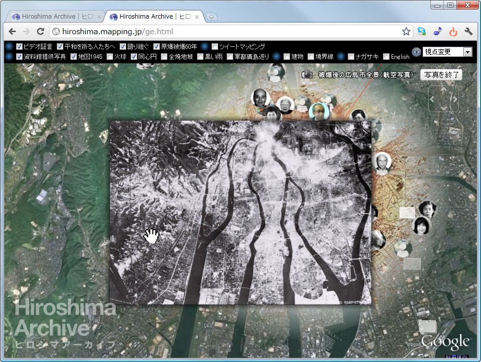
Task: Click the camera icon beside photo title
Action: [x=307, y=74]
